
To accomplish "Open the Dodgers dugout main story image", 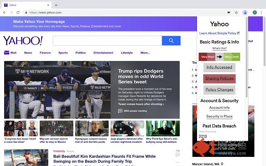I will pyautogui.click(x=57, y=90).
